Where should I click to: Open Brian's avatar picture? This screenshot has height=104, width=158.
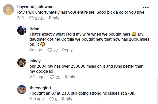22,31
